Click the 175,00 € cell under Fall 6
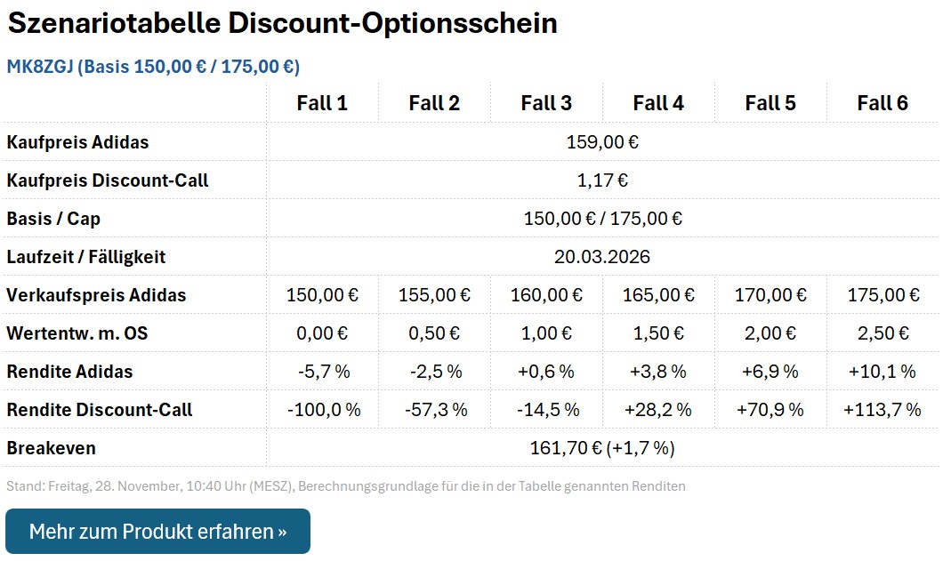 pyautogui.click(x=884, y=294)
